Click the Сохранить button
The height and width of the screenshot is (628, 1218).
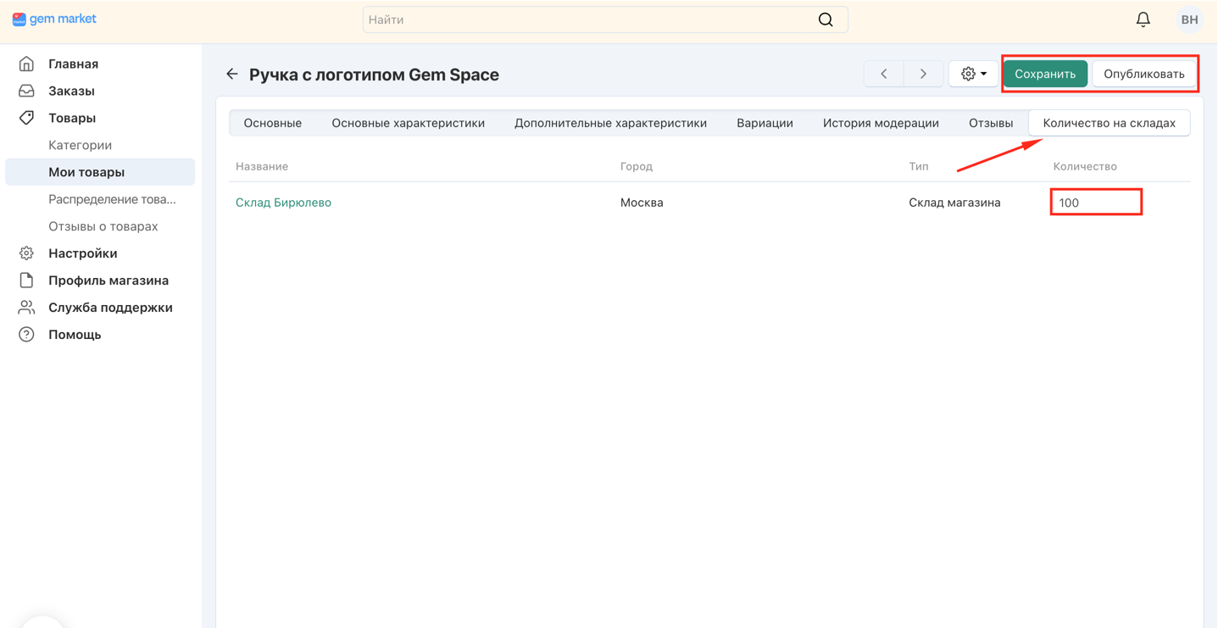tap(1045, 74)
